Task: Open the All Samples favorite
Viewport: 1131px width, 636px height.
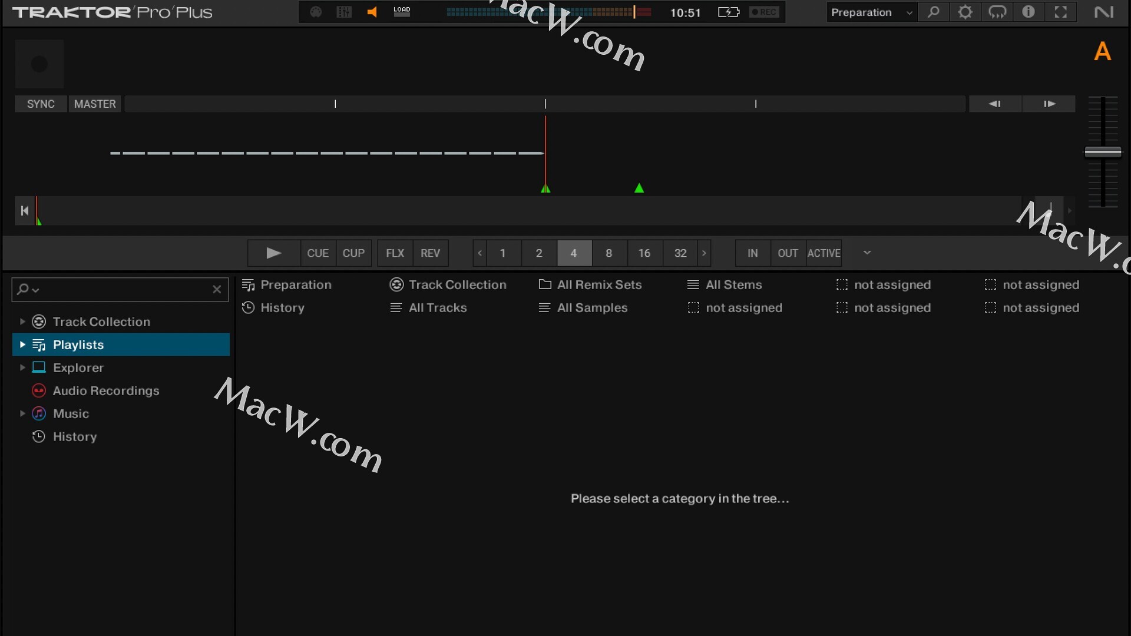Action: (583, 307)
